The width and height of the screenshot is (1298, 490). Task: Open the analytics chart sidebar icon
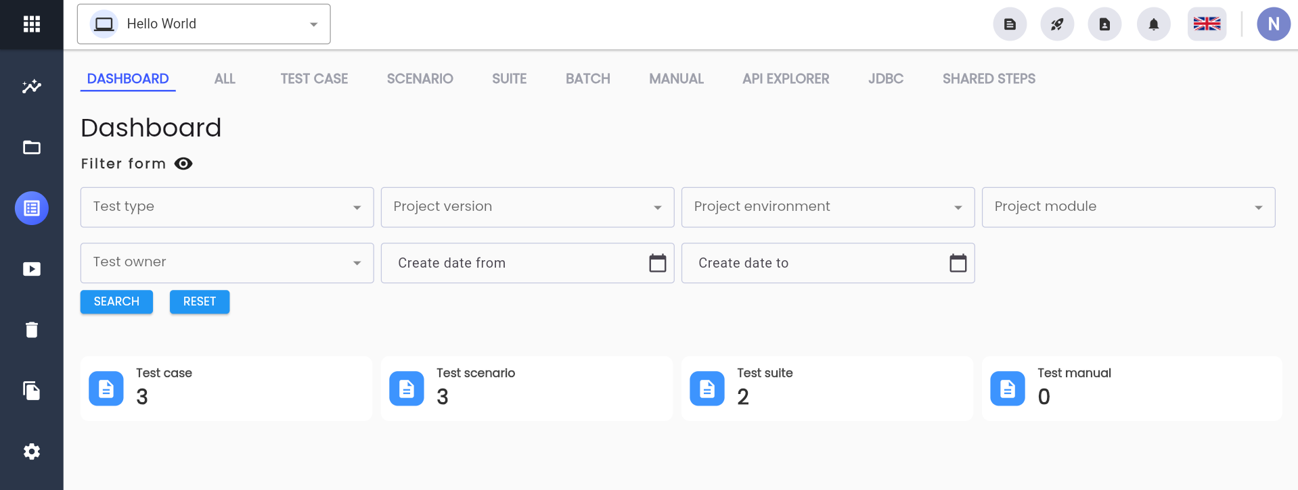click(x=32, y=87)
